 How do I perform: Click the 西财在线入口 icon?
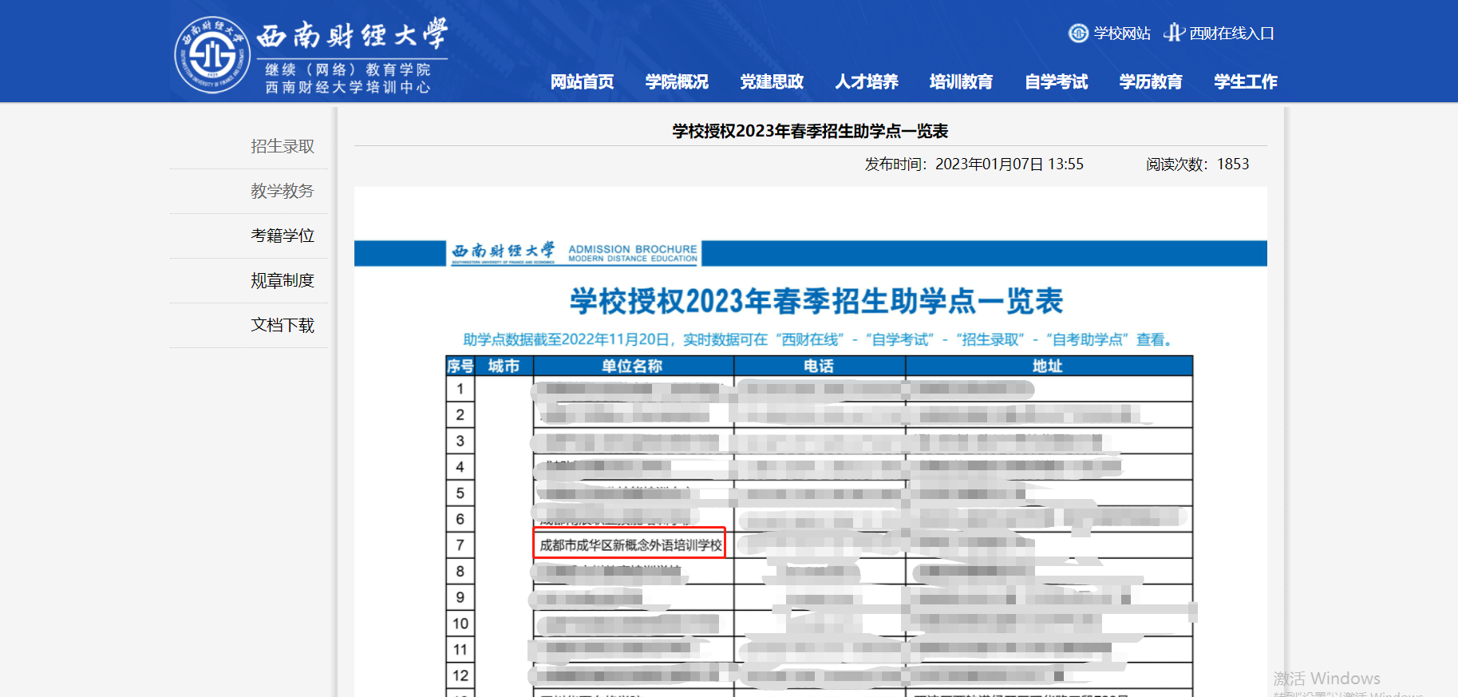point(1174,33)
